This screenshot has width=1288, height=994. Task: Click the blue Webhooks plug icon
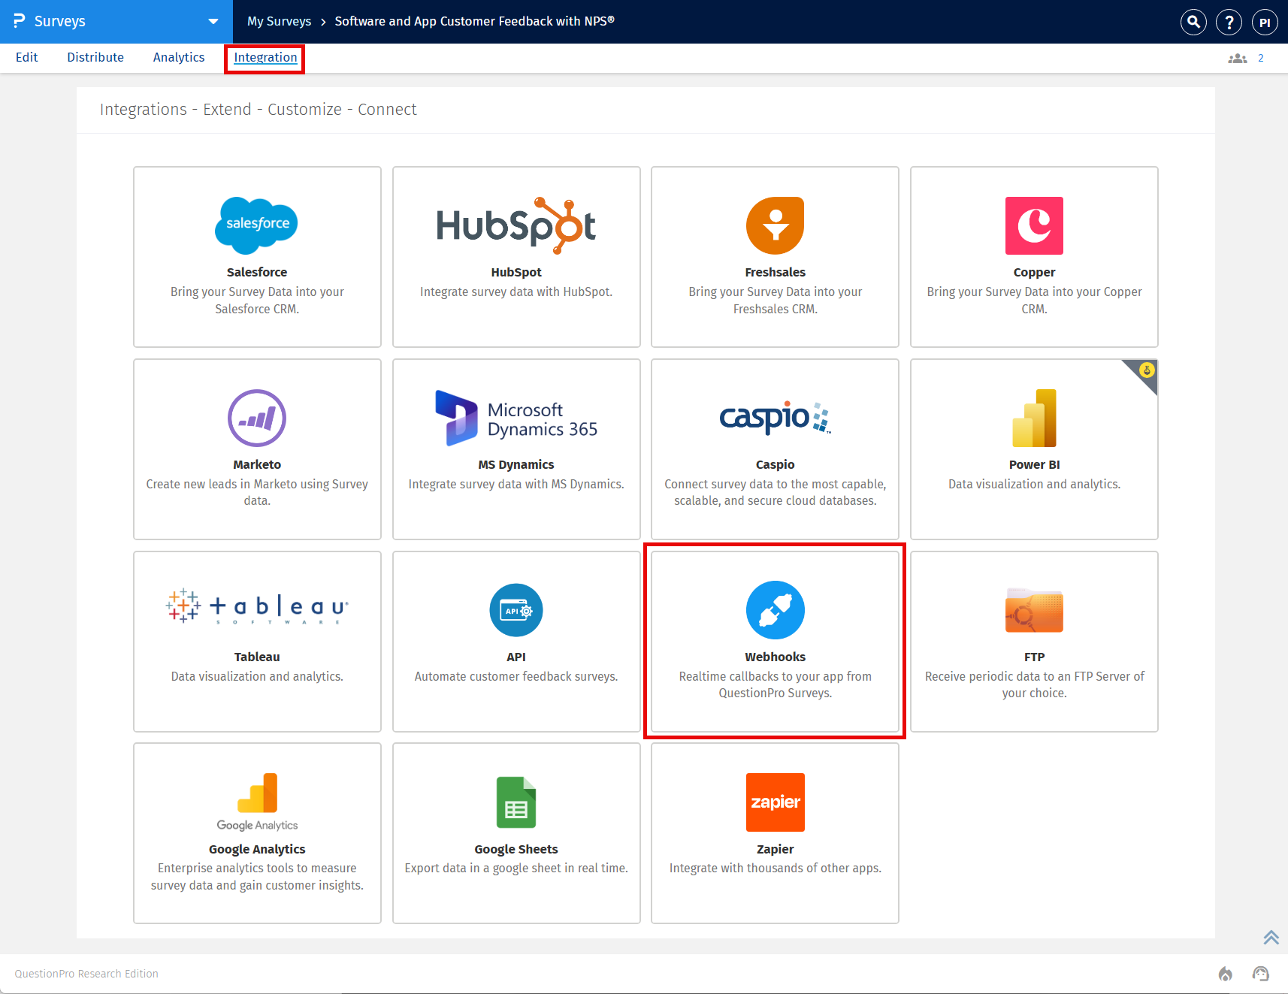tap(775, 610)
